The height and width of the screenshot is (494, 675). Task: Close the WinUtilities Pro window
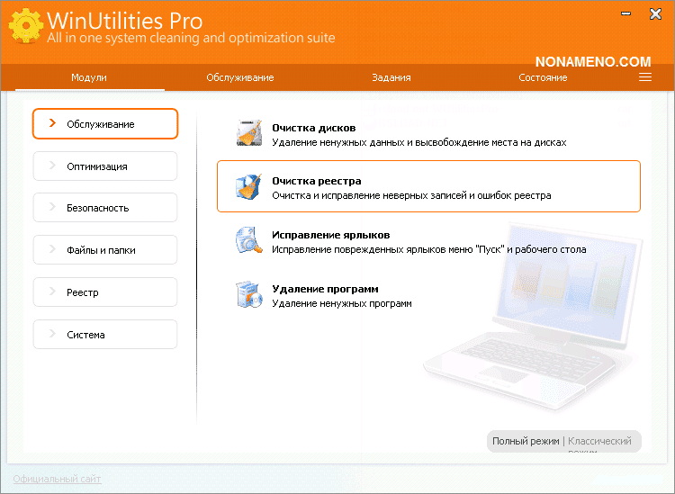[652, 15]
